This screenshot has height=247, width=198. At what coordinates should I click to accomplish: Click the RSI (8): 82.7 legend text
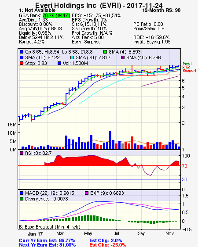point(38,153)
